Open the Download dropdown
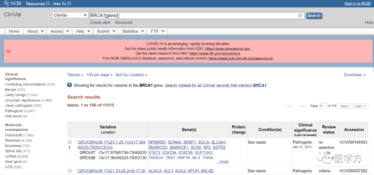 [x=355, y=75]
